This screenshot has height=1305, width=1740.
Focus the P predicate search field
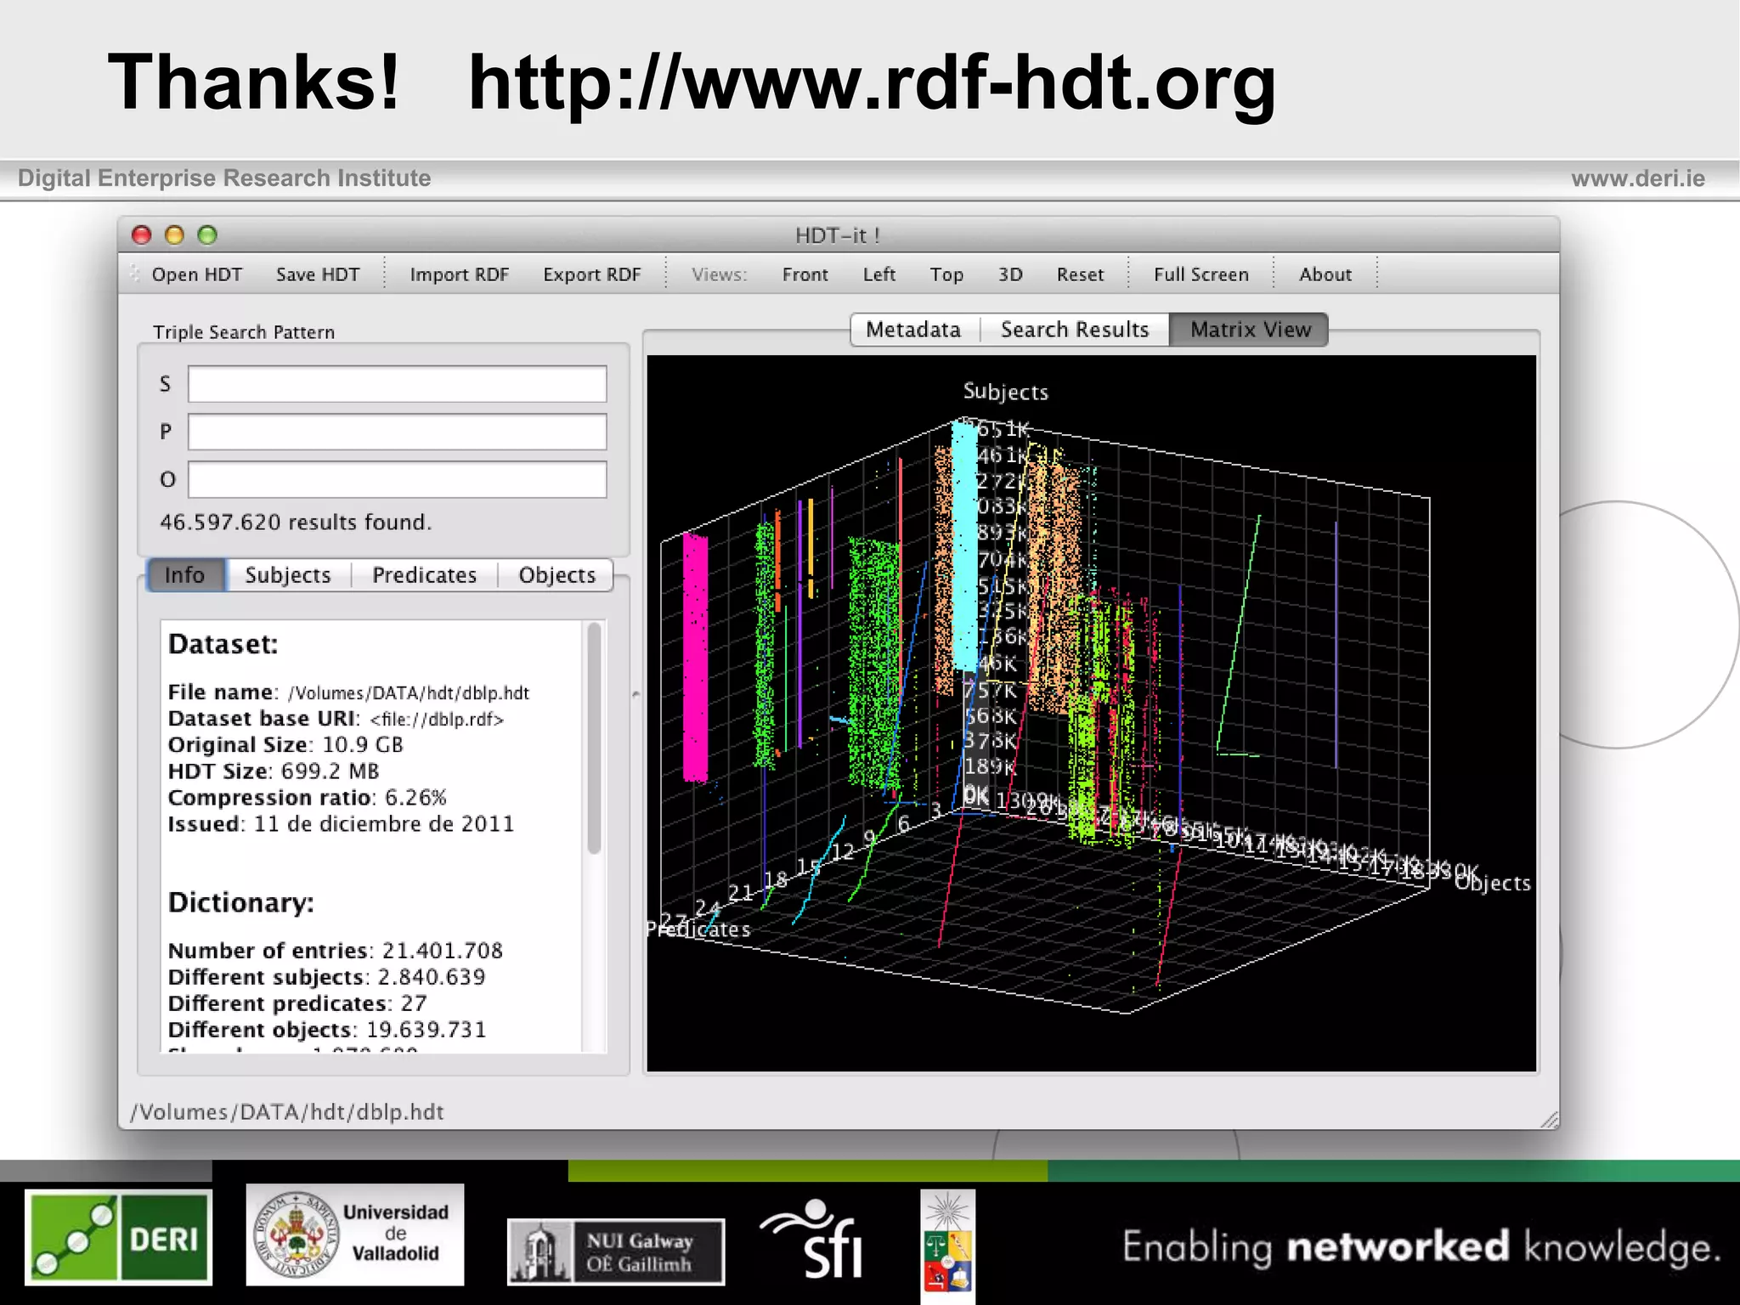click(x=397, y=432)
